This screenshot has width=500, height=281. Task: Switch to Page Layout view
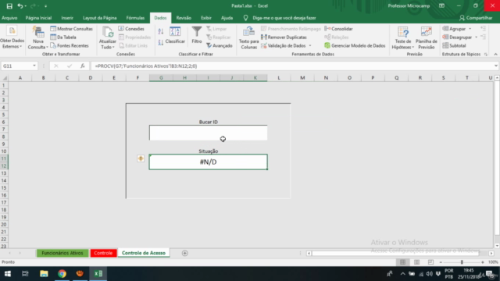click(x=416, y=262)
